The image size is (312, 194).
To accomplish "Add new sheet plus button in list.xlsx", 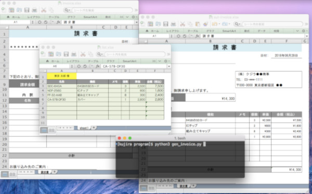I will pos(94,128).
